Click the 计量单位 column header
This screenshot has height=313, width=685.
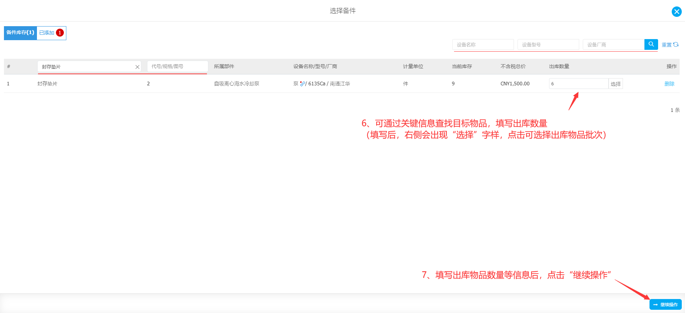413,66
